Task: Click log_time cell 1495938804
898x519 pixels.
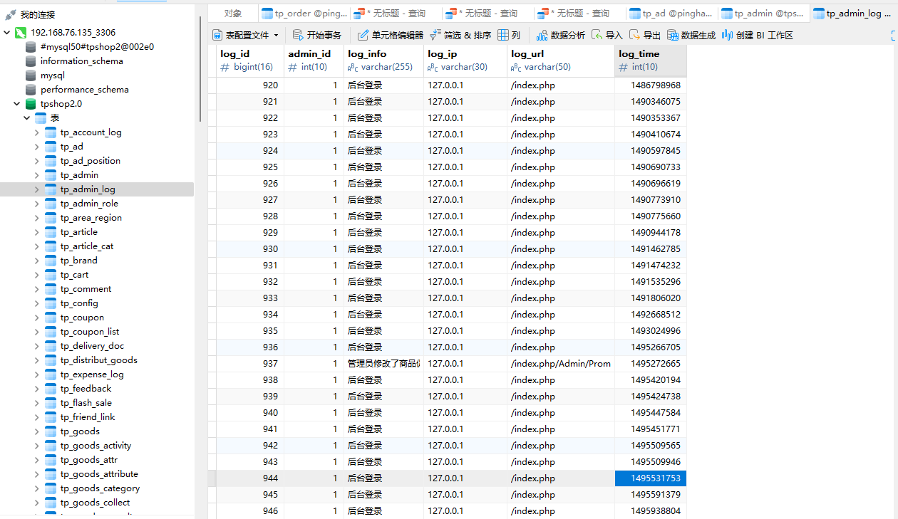Action: tap(651, 511)
